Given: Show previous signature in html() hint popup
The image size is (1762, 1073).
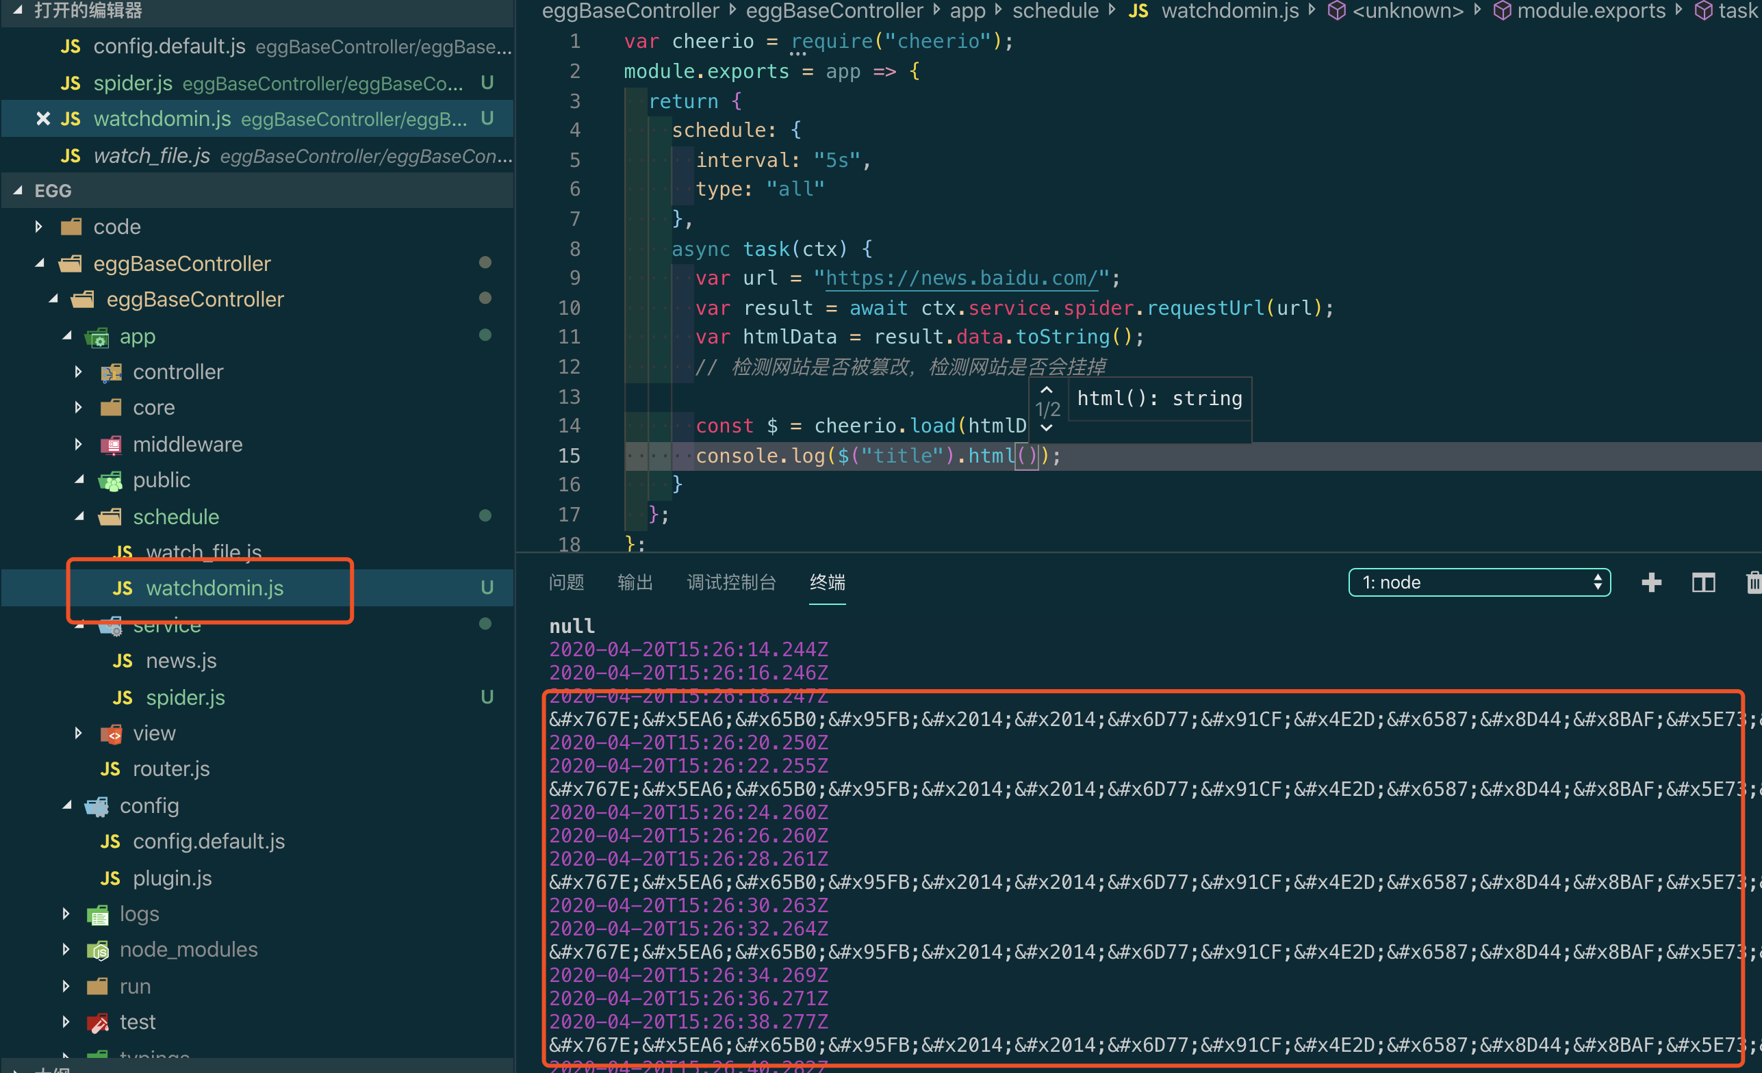Looking at the screenshot, I should [1046, 390].
